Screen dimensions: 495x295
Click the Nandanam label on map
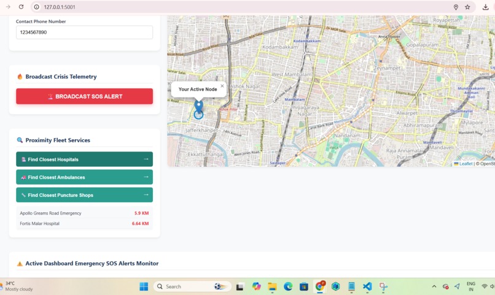[x=347, y=136]
